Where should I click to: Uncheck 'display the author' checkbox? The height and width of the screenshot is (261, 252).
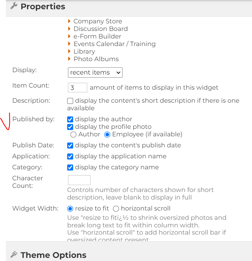tap(70, 120)
